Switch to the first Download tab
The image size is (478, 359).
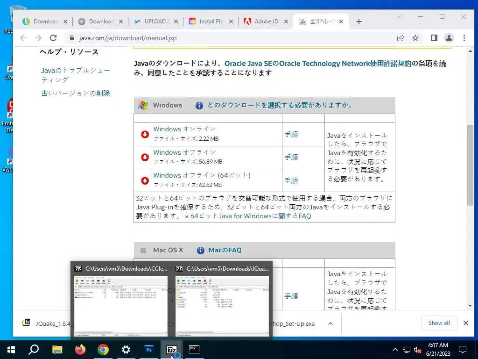45,22
